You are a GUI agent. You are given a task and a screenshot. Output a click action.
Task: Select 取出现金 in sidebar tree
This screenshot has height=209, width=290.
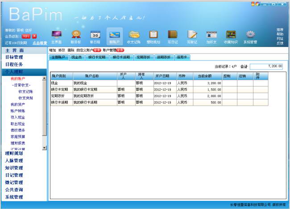pos(18,124)
